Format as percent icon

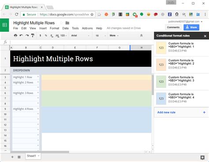point(46,35)
